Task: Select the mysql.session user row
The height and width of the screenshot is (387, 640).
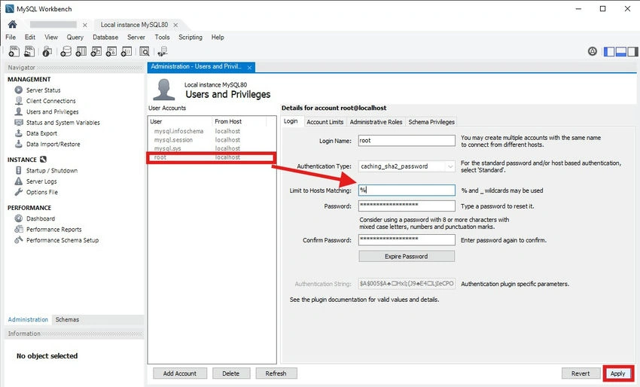Action: (212, 139)
